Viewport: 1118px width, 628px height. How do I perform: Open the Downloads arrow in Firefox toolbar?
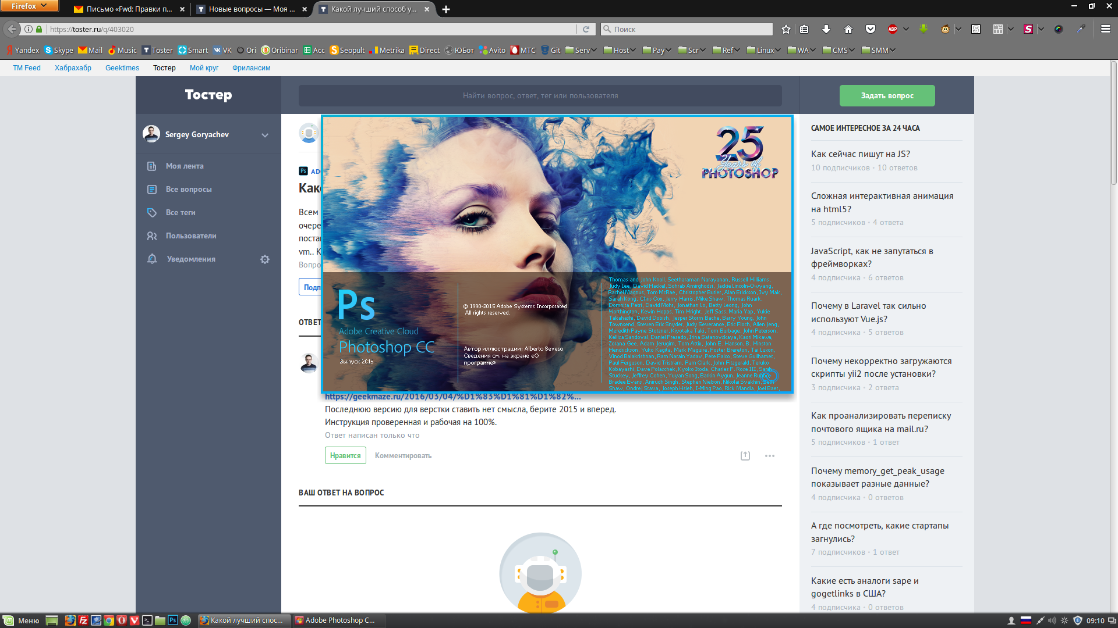[x=826, y=29]
